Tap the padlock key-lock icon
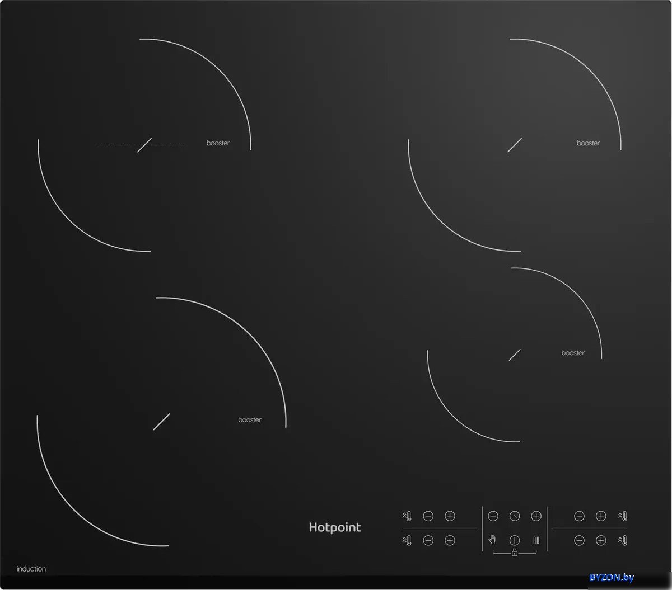Viewport: 672px width, 590px height. pos(514,553)
